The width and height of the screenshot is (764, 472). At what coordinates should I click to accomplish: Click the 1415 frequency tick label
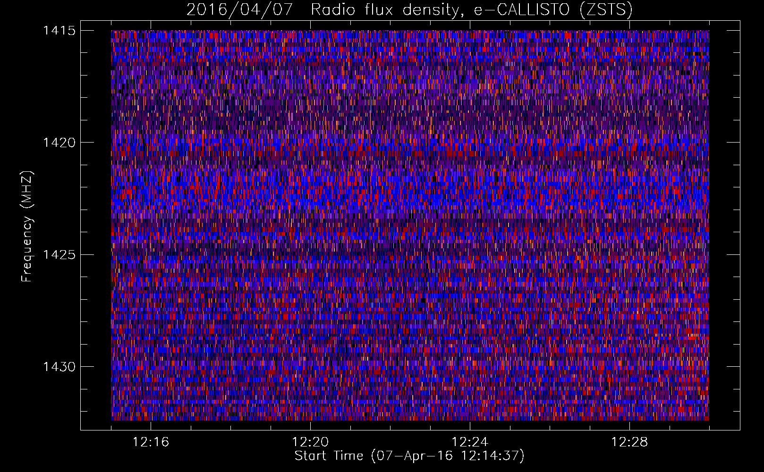click(x=59, y=31)
